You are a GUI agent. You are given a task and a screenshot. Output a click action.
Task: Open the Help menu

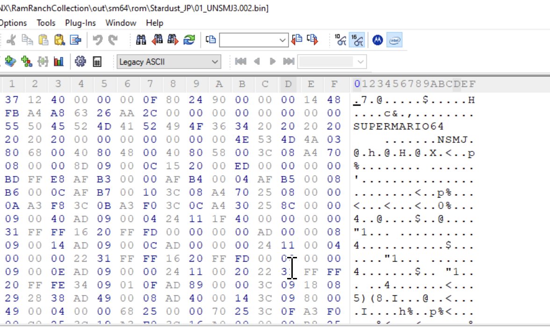point(155,23)
